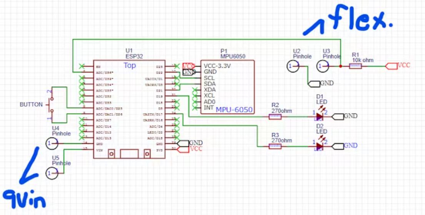Click the BUTTON label text
425x215 pixels.
point(31,105)
